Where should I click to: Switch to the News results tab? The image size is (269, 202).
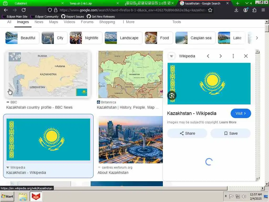coord(39,22)
